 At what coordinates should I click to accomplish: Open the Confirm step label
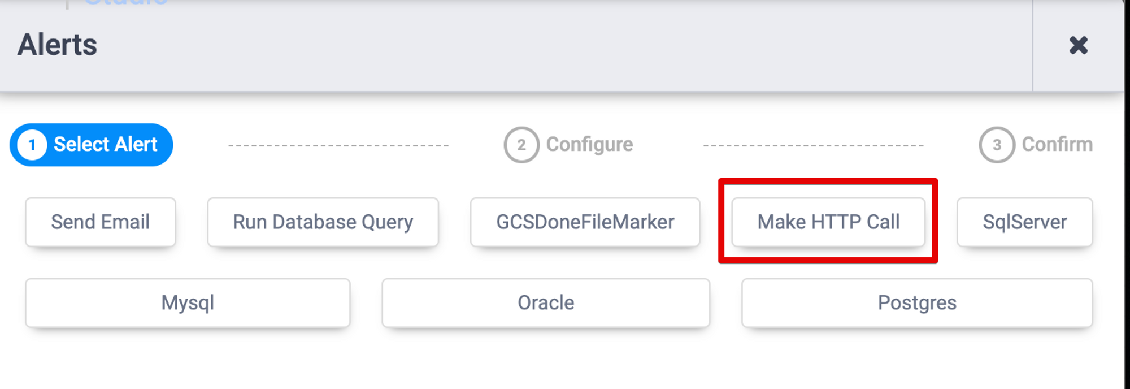[1057, 145]
